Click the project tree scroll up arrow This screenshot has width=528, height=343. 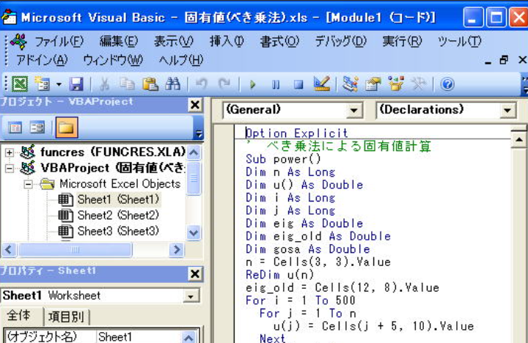click(194, 152)
